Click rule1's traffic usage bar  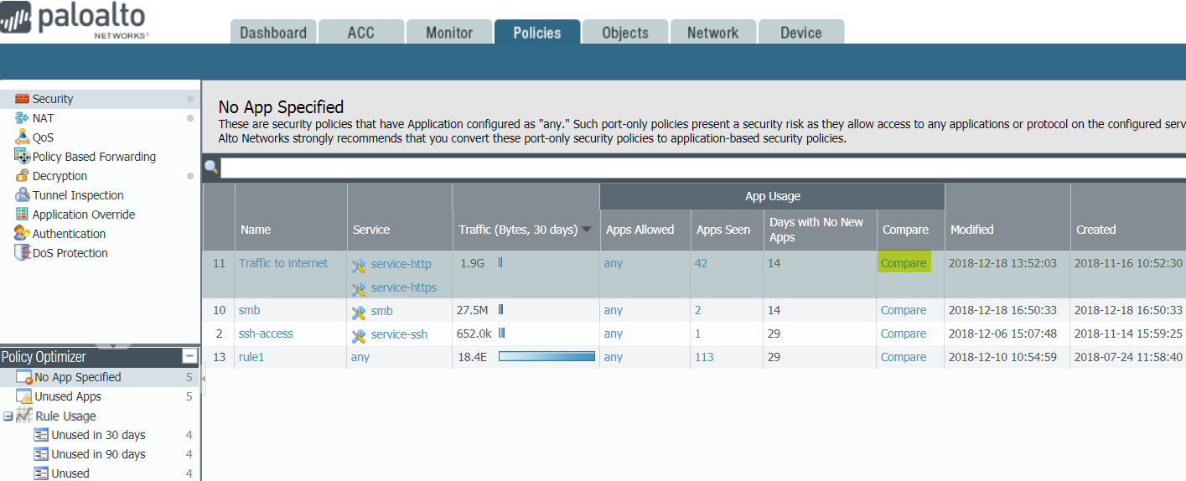click(546, 357)
